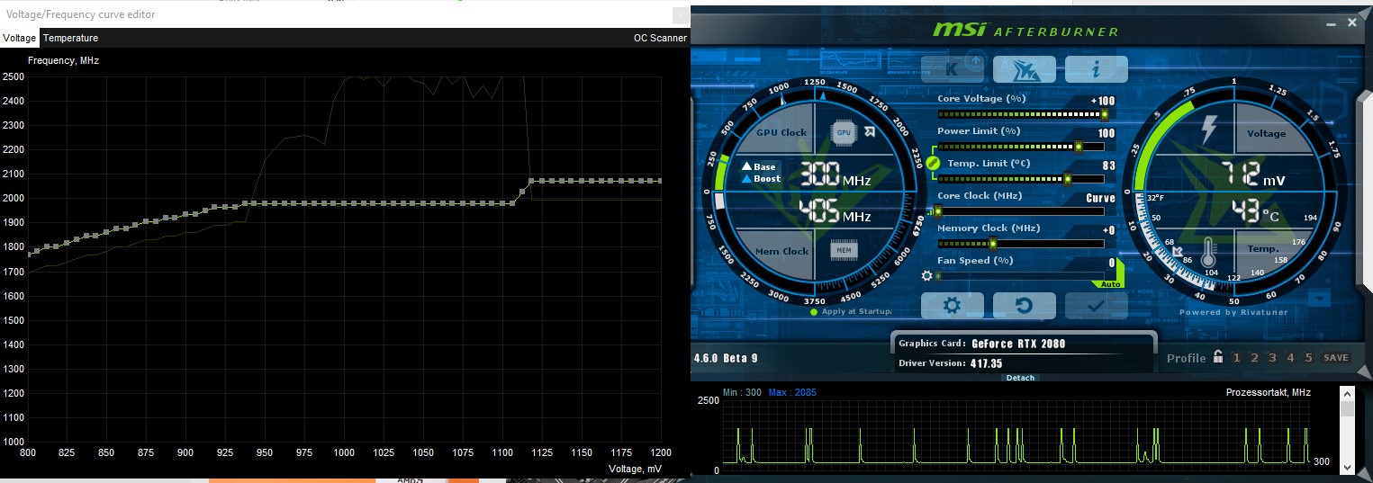1373x483 pixels.
Task: Click the Fan Speed slider track
Action: [x=1020, y=276]
